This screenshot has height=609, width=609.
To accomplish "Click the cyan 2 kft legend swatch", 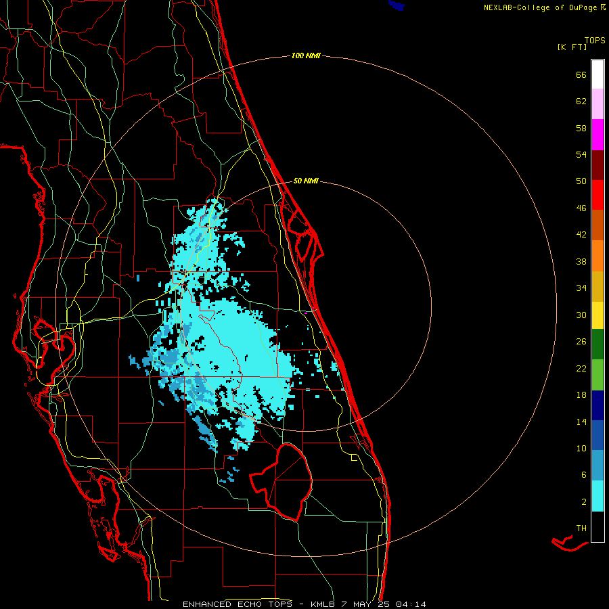I will (597, 496).
